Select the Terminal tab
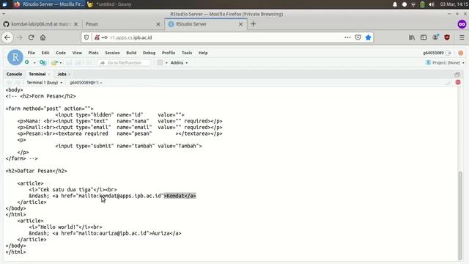 37,74
